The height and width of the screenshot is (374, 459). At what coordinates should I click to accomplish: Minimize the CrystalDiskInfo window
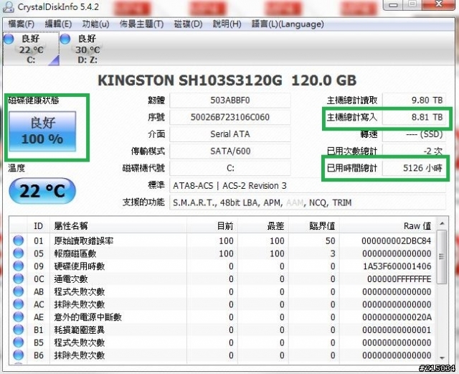click(x=394, y=5)
